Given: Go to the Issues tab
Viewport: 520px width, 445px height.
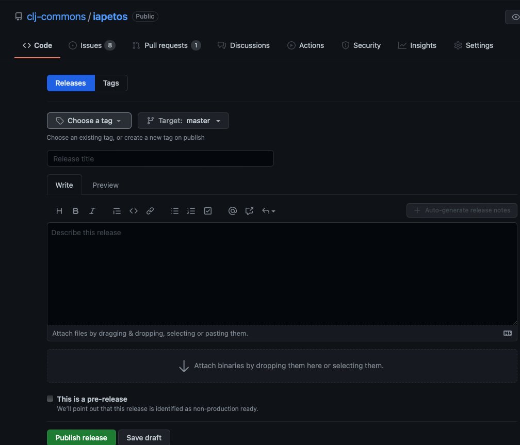Looking at the screenshot, I should point(91,45).
